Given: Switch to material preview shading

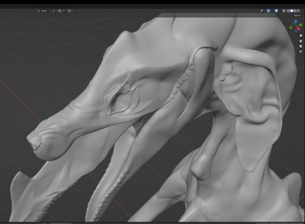Looking at the screenshot, I should pos(295,11).
